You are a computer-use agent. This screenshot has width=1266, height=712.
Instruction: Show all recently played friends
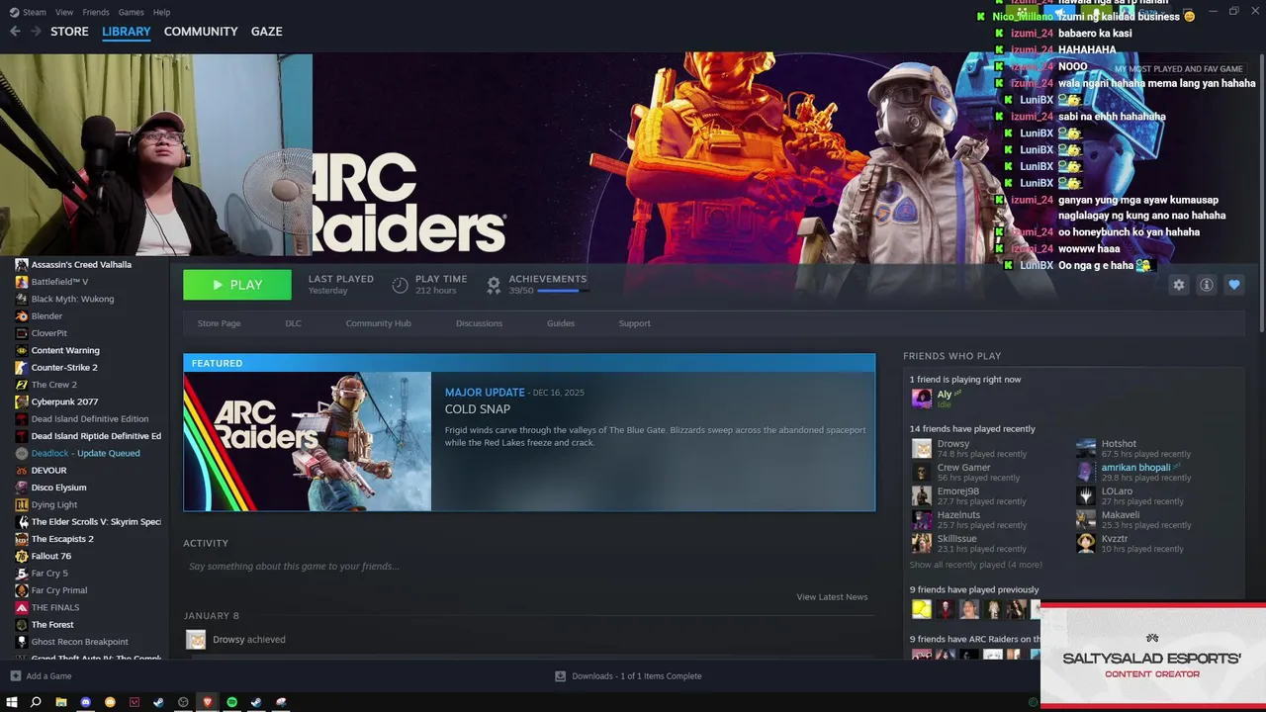[975, 565]
